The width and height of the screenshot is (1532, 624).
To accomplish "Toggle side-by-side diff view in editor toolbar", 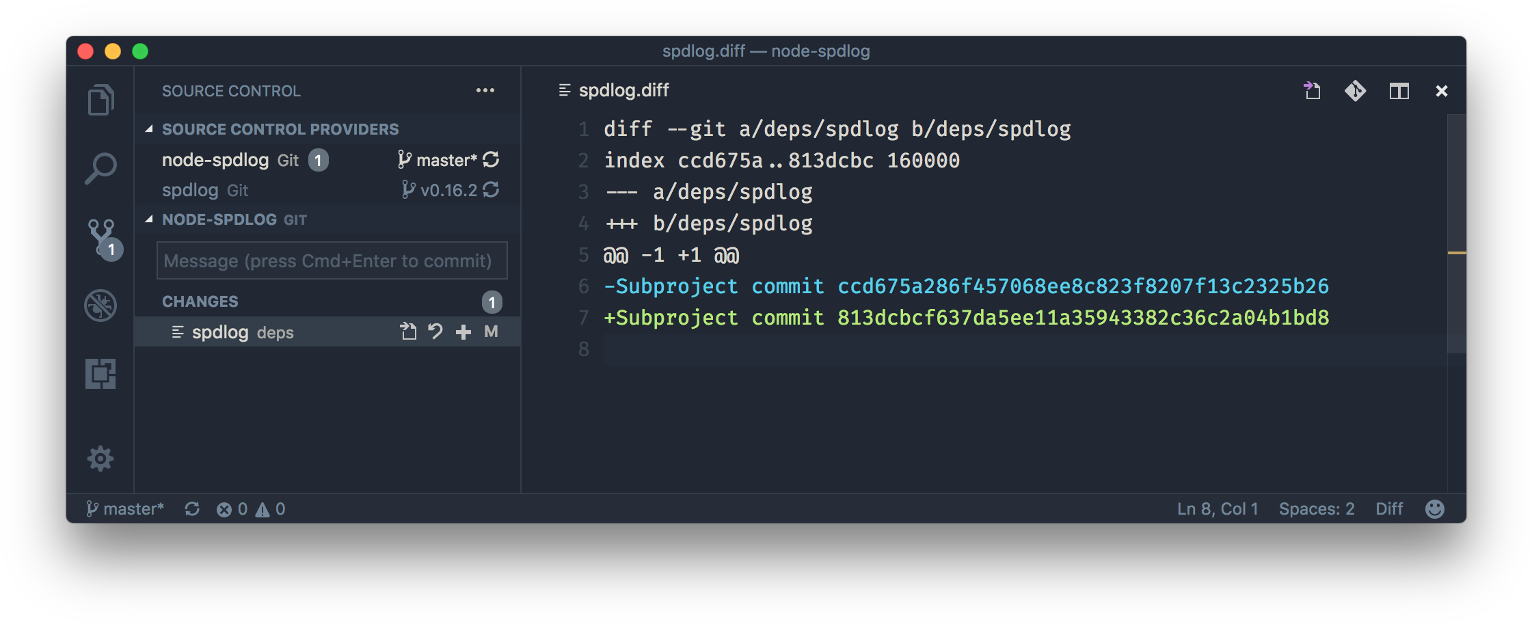I will coord(1356,90).
